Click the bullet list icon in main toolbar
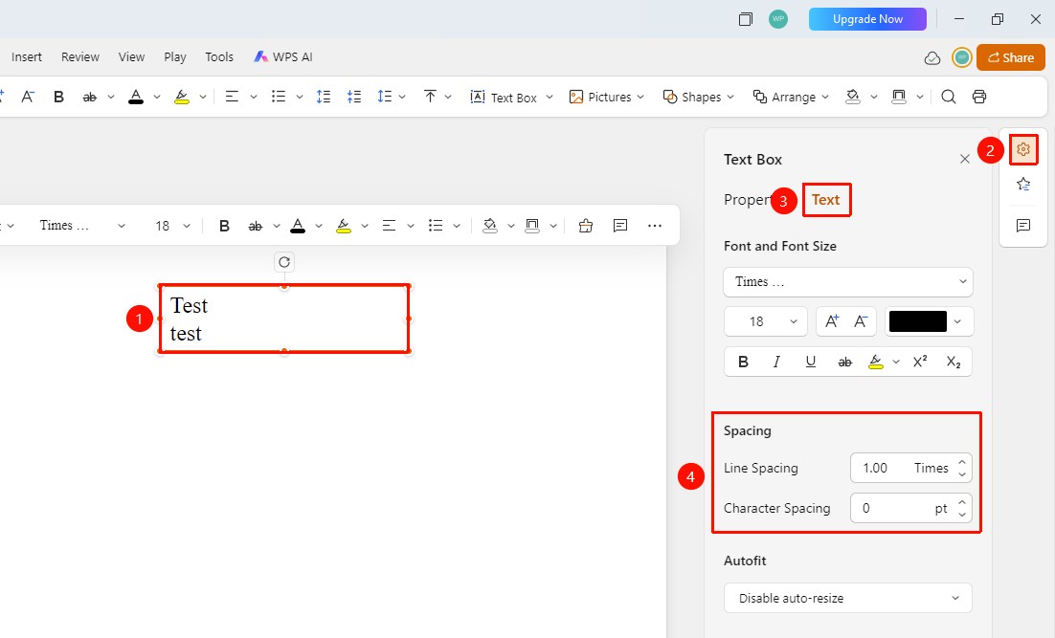 279,97
